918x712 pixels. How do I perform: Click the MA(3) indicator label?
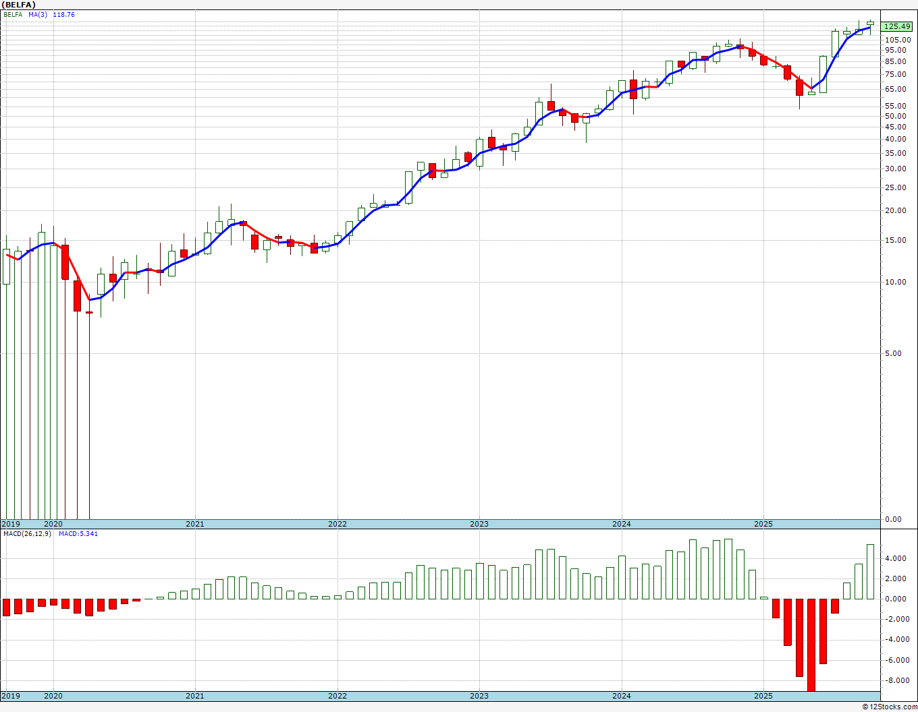(x=38, y=15)
